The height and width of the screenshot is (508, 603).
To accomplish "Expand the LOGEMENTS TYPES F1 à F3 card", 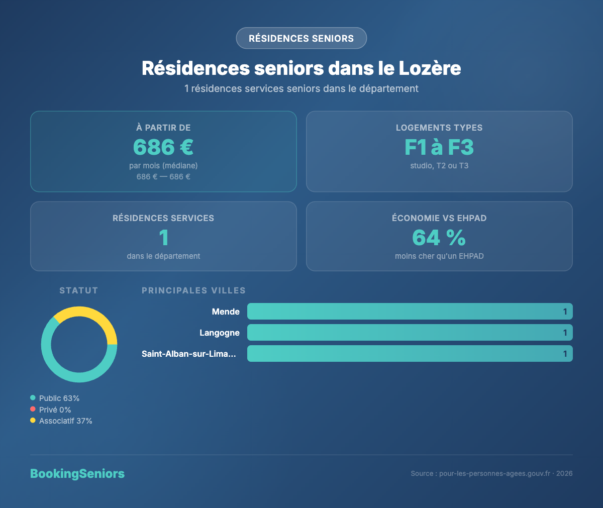I will click(439, 151).
